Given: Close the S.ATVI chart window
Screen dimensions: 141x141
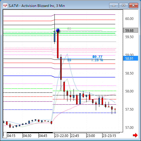Looking at the screenshot, I should click(x=133, y=5).
